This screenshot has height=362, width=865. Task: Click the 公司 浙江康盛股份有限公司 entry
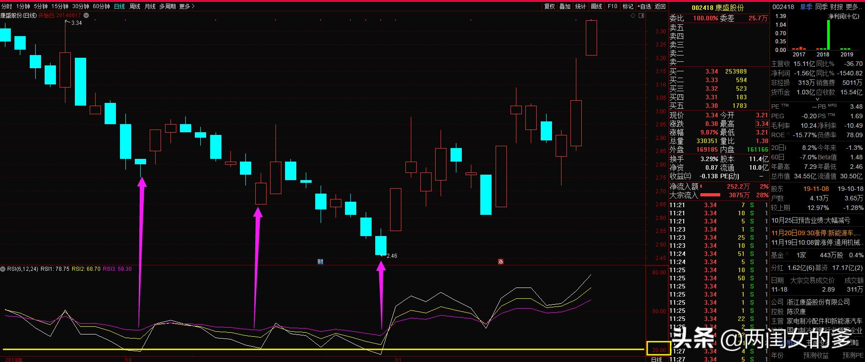click(x=810, y=302)
